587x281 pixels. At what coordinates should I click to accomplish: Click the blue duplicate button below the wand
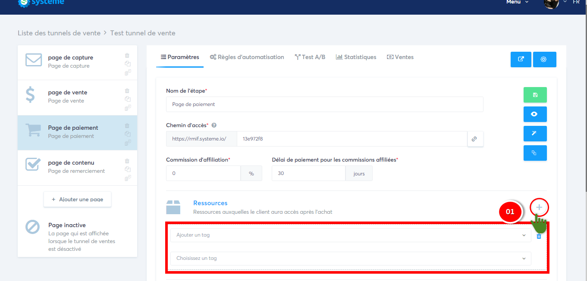coord(535,153)
